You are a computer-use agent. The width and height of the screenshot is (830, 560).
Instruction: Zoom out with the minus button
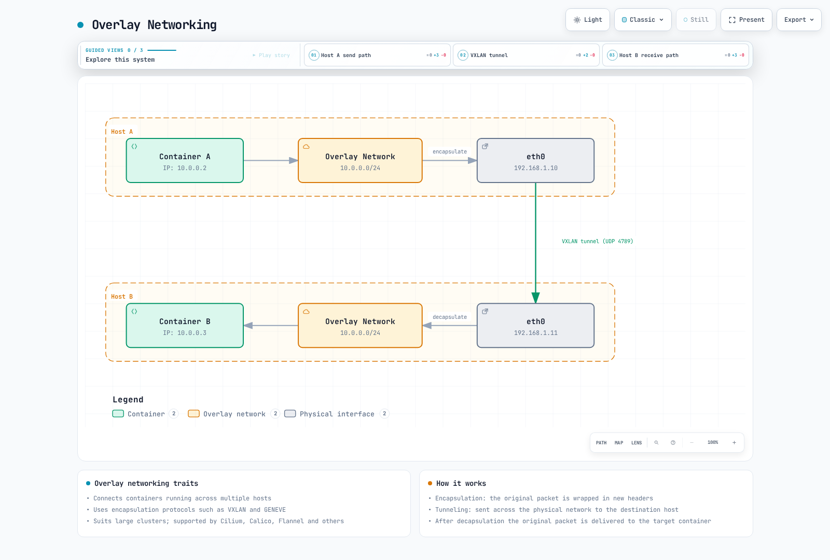(691, 443)
